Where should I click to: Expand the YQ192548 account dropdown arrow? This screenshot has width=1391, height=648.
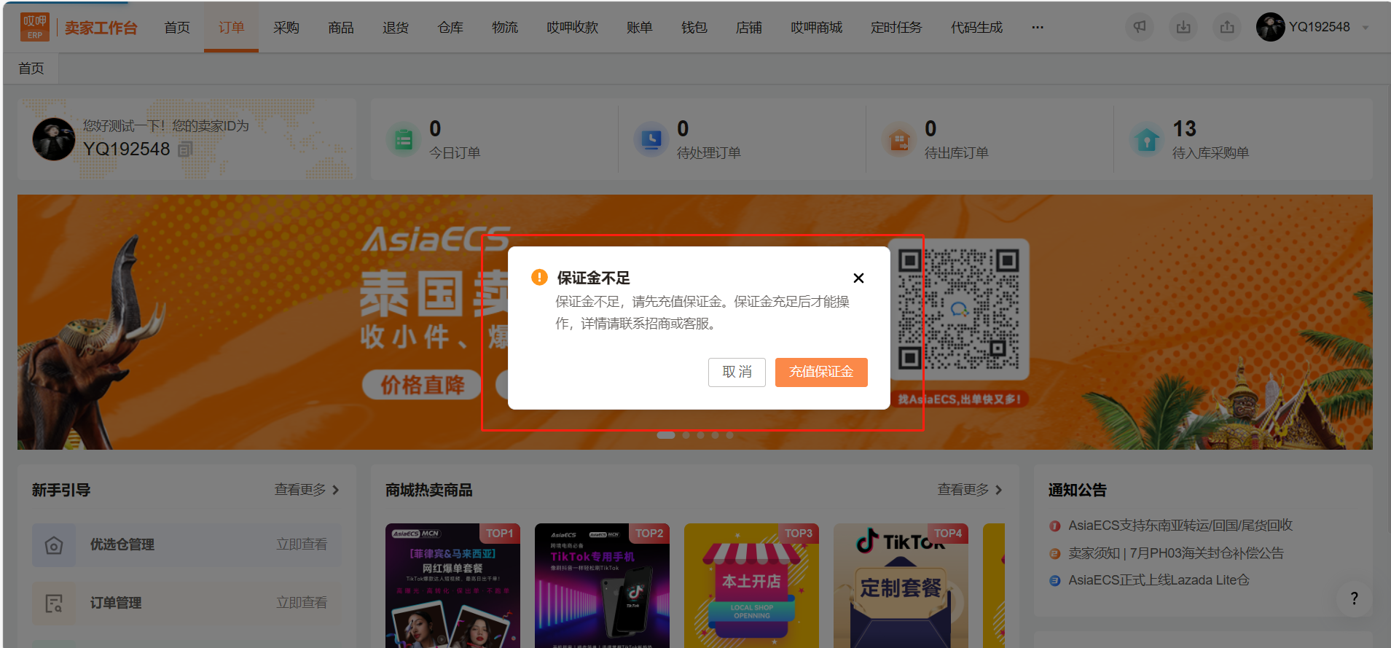[x=1365, y=28]
